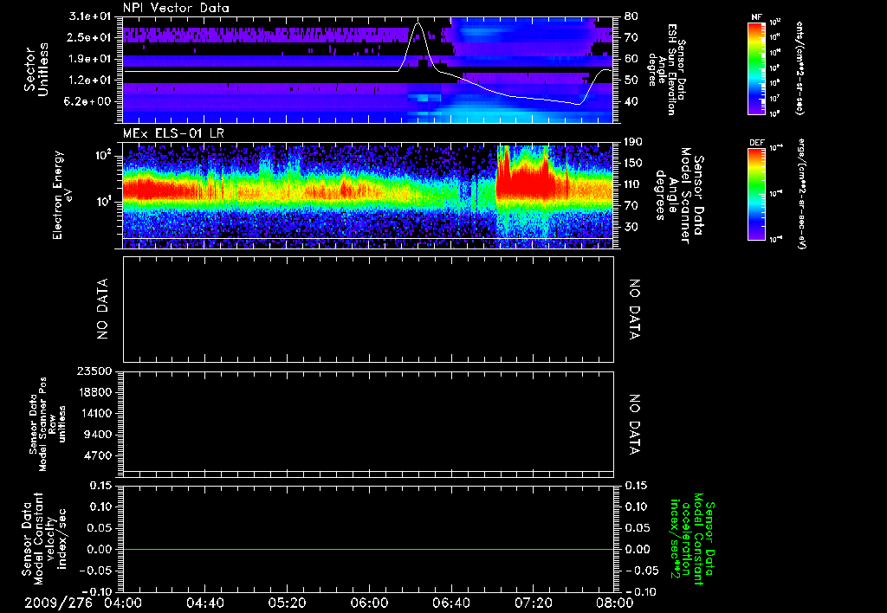Select the 05:20 time tick label
The width and height of the screenshot is (887, 613).
287,603
